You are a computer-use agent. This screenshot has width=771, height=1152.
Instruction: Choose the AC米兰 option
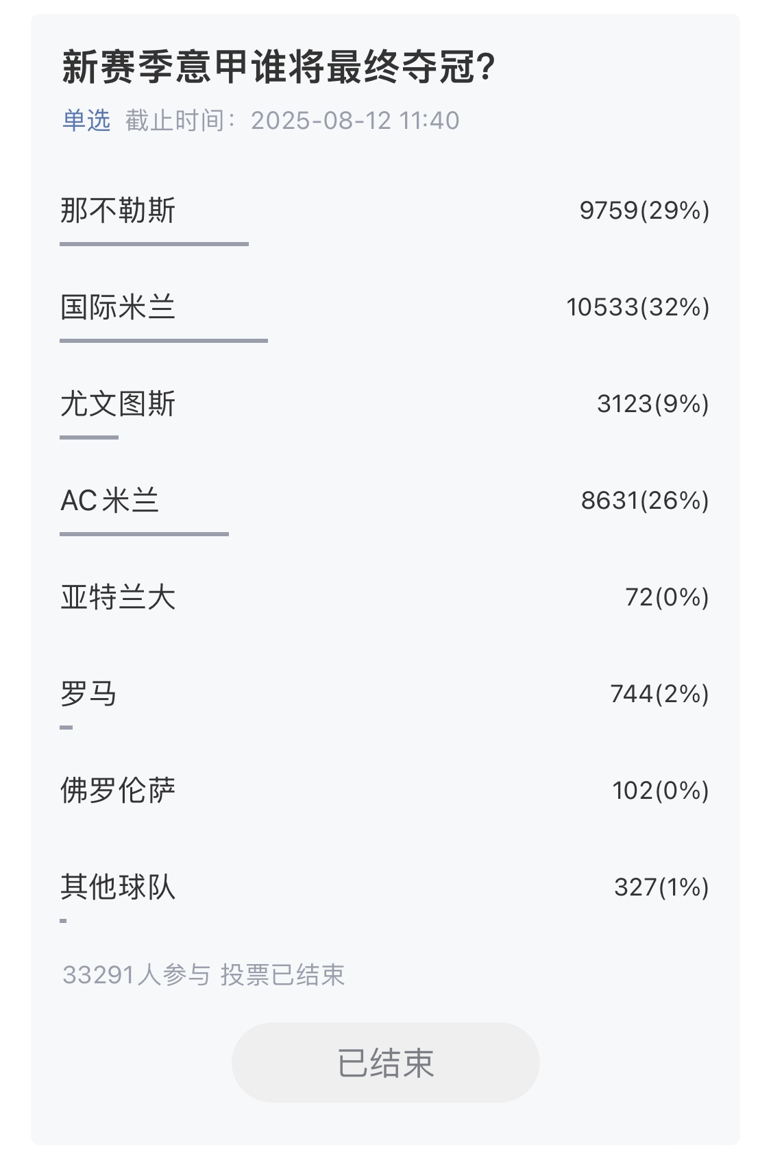110,501
